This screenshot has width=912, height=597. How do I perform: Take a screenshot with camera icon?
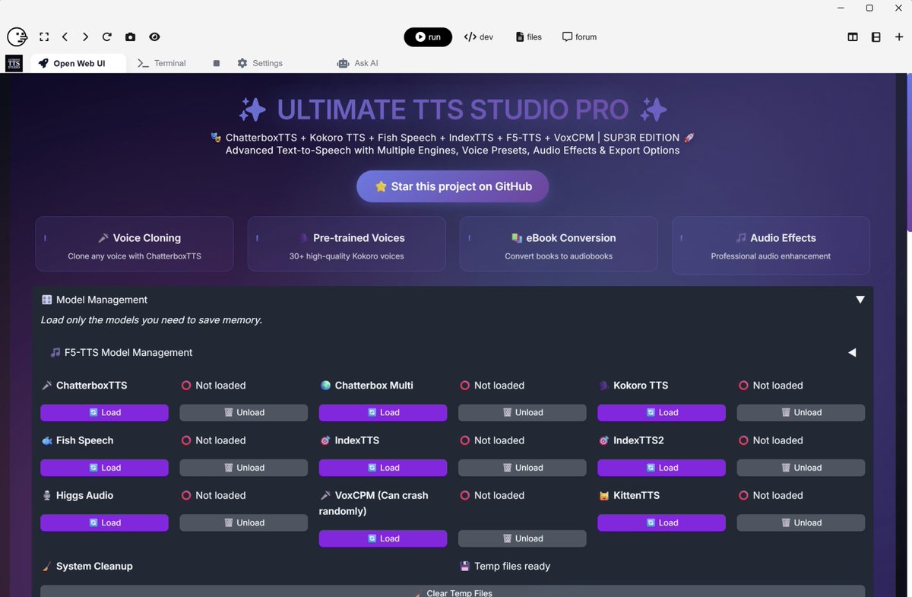pos(130,37)
